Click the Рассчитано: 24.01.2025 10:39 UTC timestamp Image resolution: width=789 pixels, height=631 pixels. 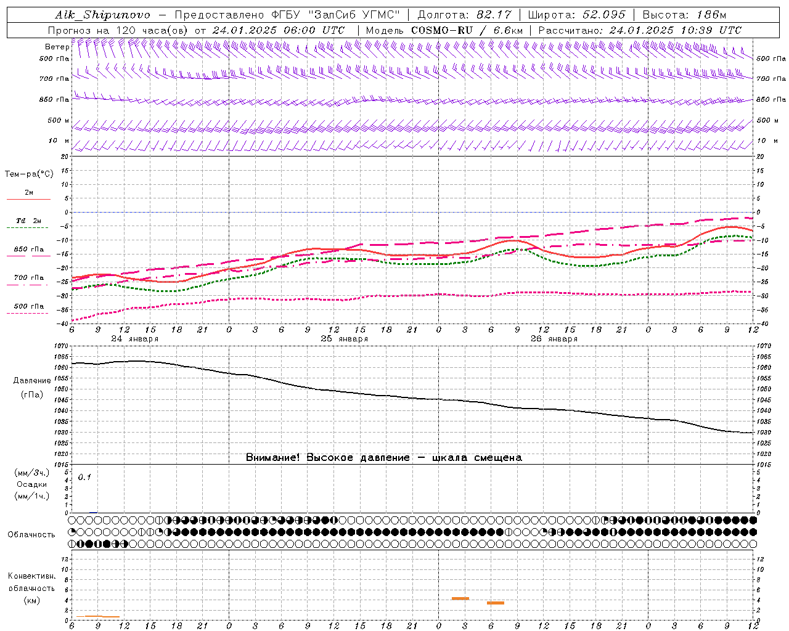(x=640, y=30)
